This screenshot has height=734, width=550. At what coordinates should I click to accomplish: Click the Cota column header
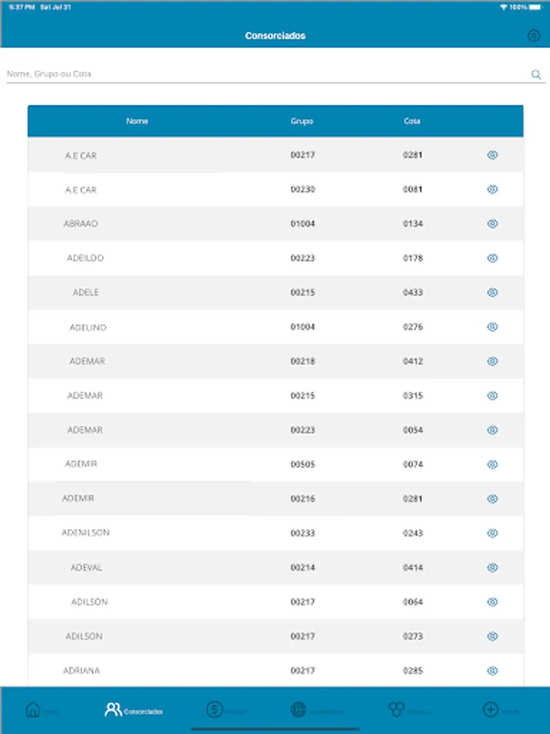pyautogui.click(x=412, y=122)
